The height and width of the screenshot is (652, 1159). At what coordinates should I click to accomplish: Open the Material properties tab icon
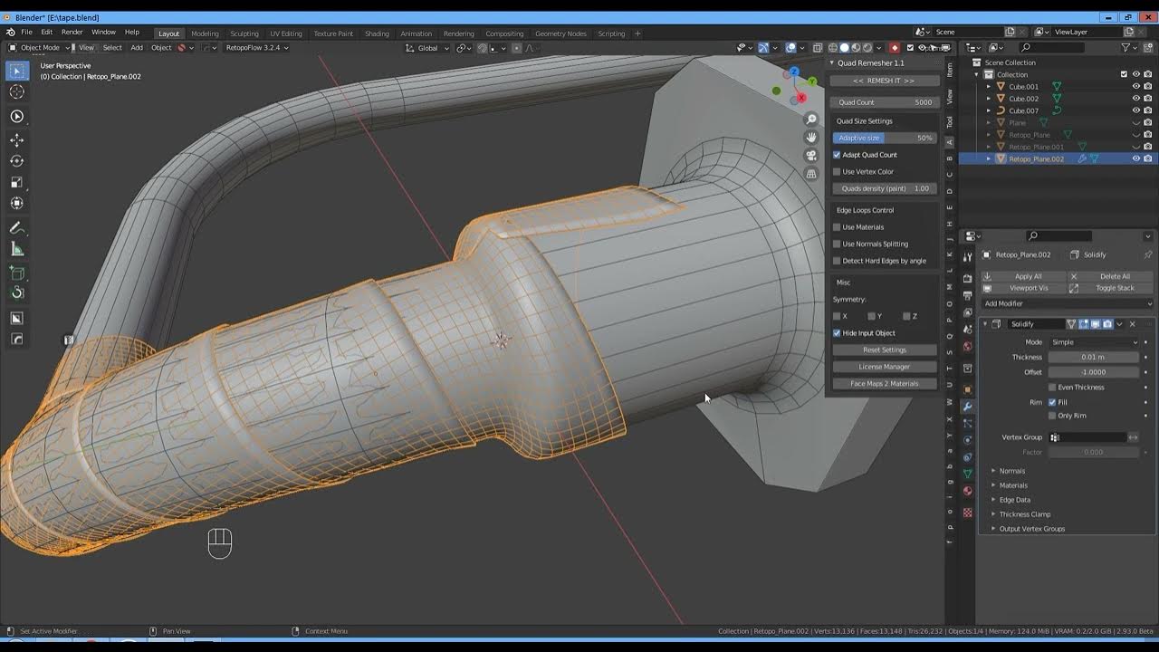click(967, 491)
